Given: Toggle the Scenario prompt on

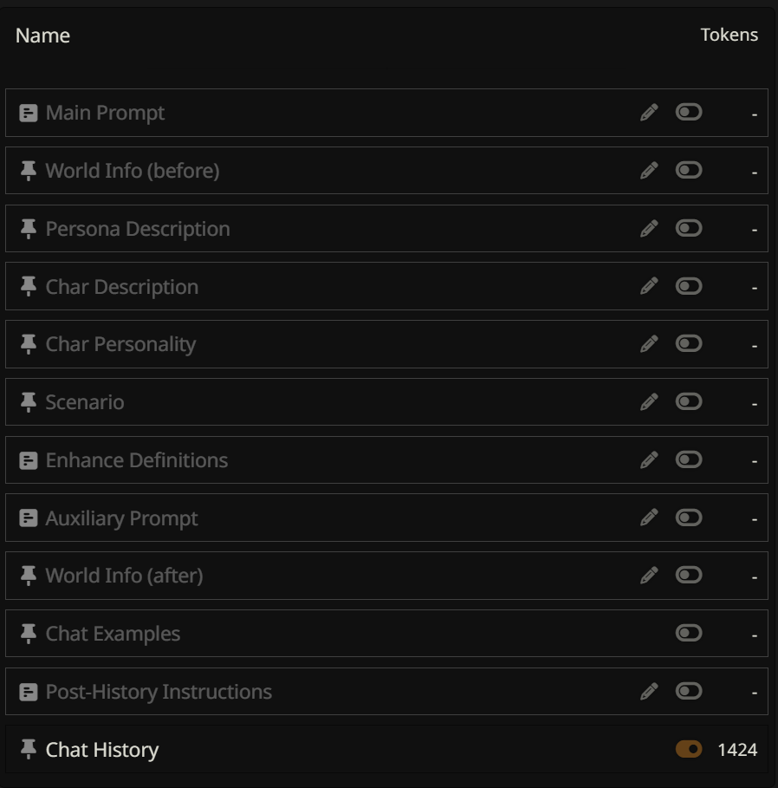Looking at the screenshot, I should coord(689,402).
